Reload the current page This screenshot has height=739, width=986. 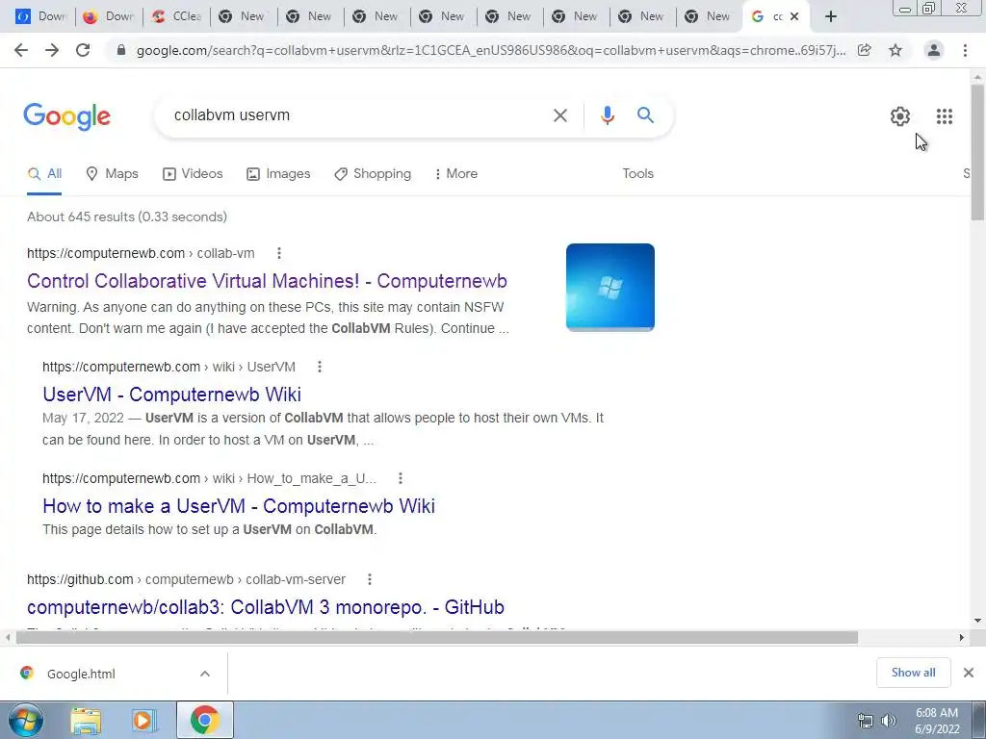(x=83, y=50)
